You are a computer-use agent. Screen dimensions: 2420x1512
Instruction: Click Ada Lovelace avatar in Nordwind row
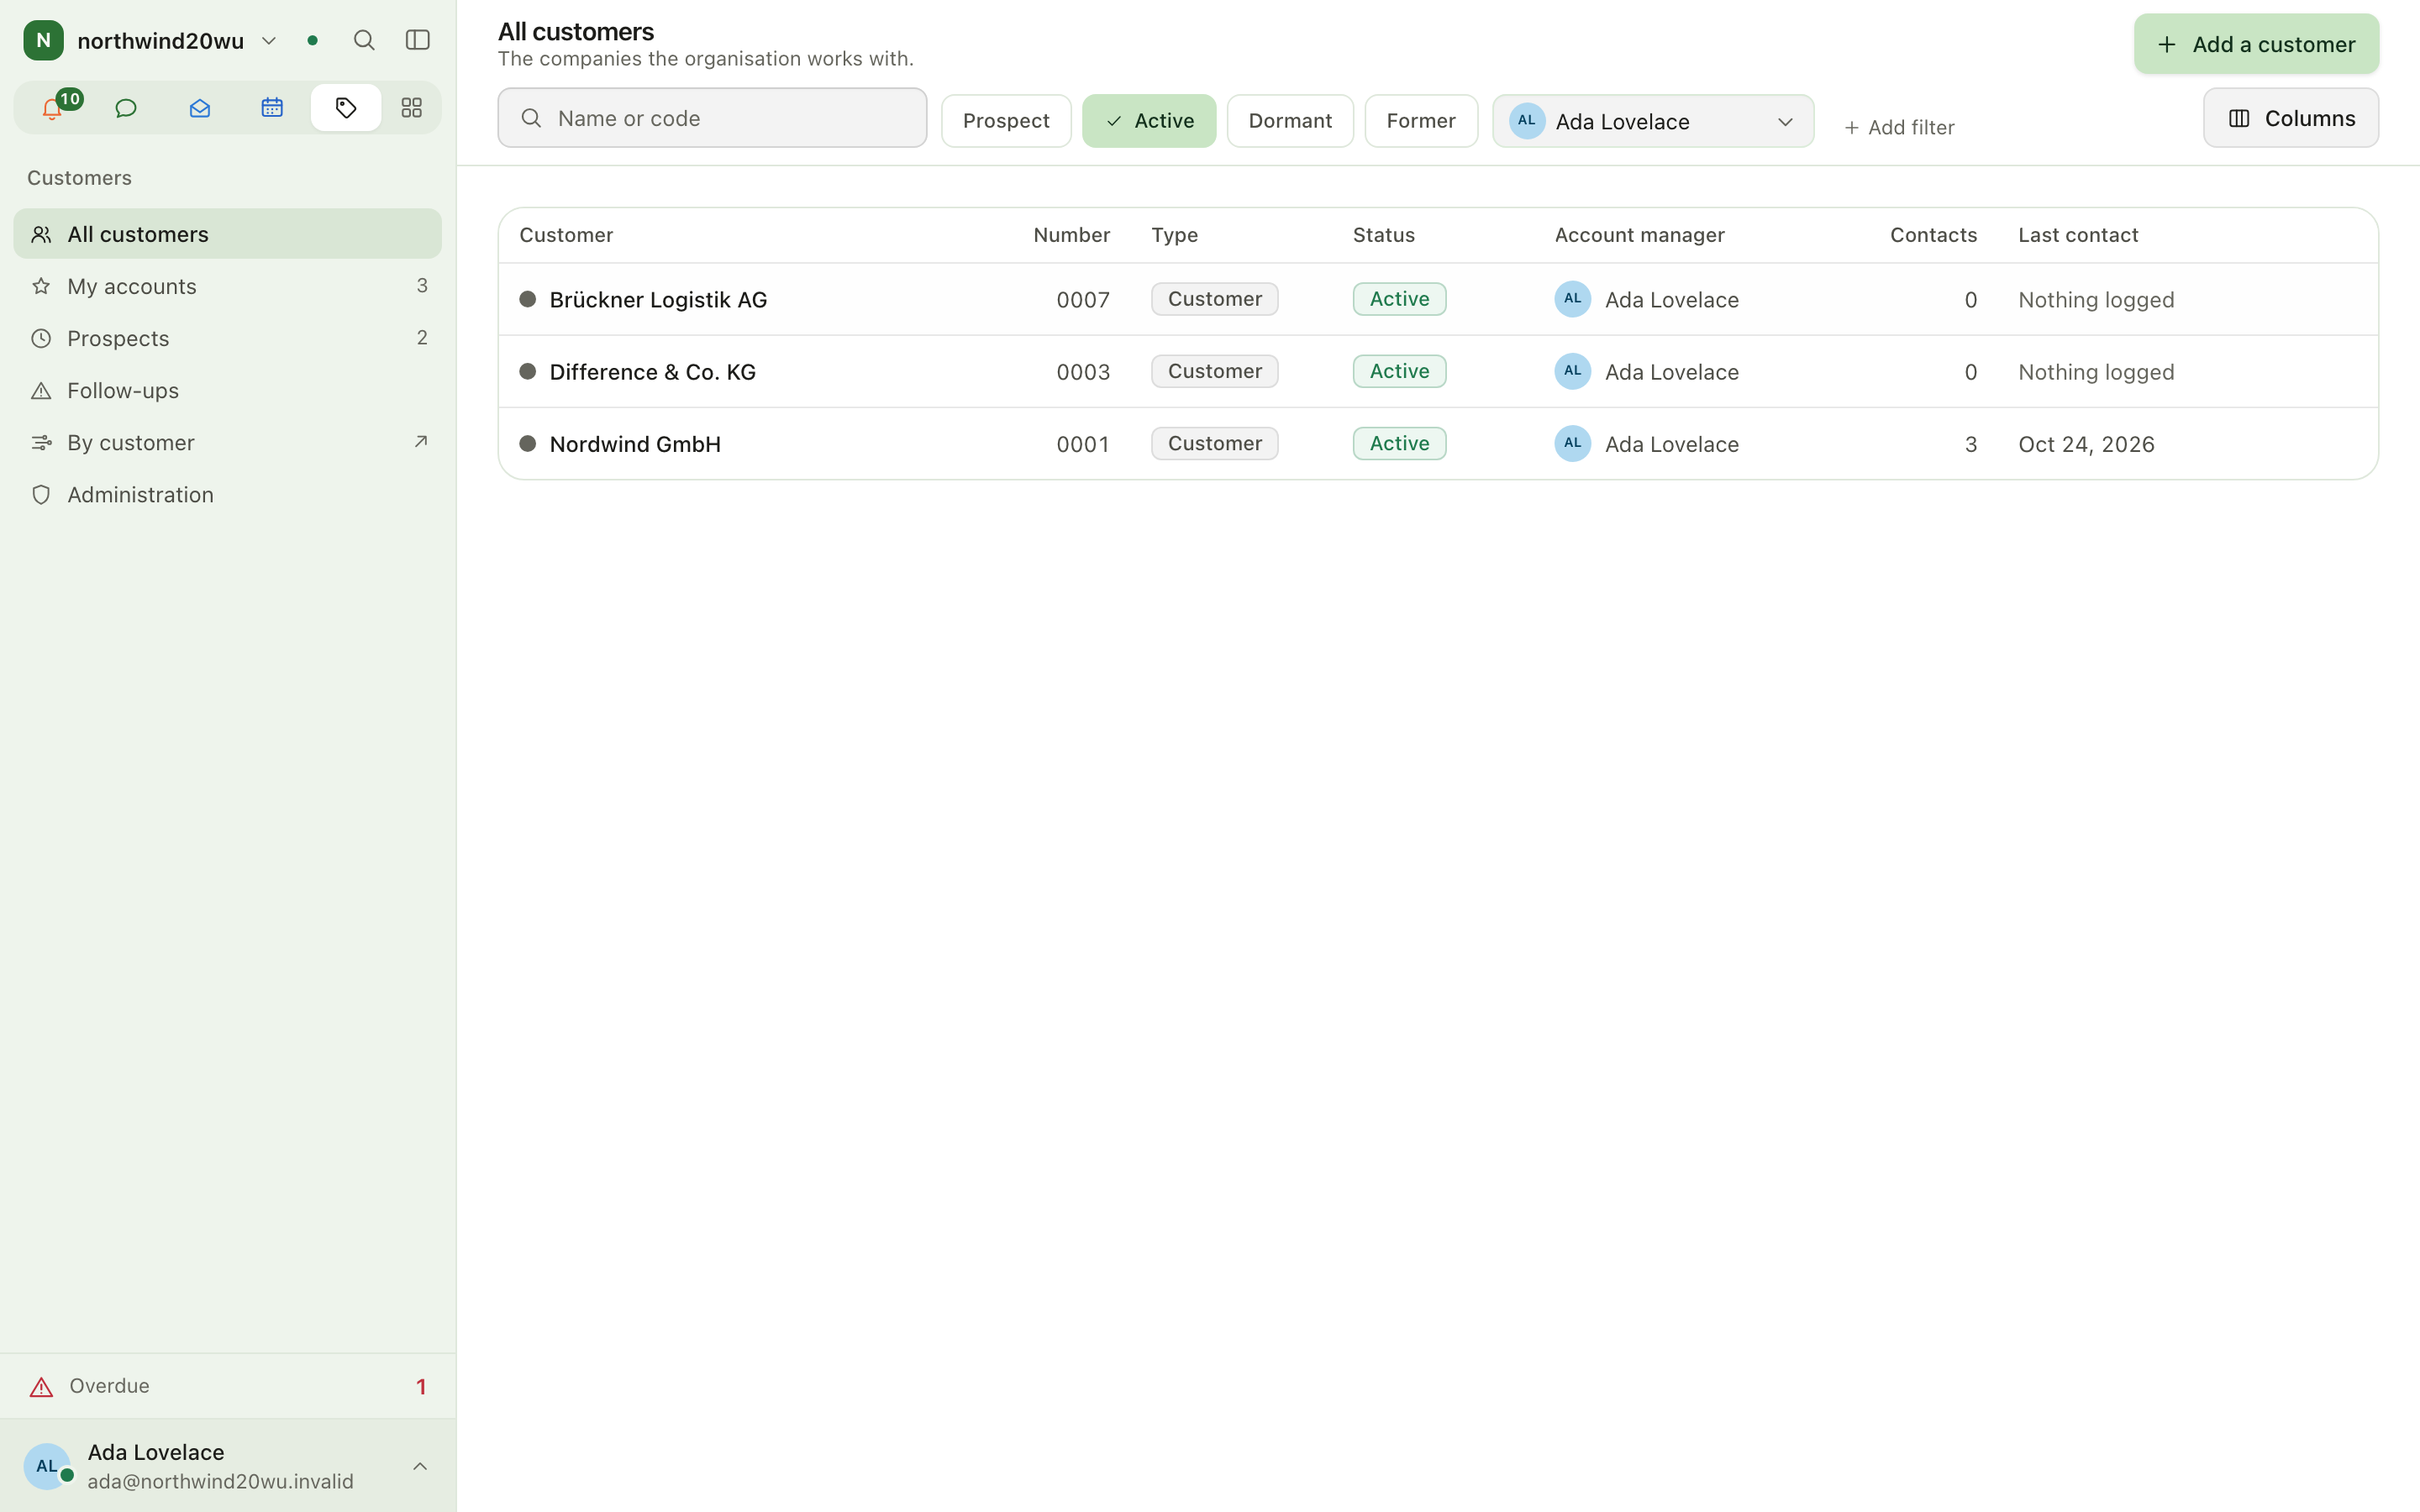[x=1572, y=443]
